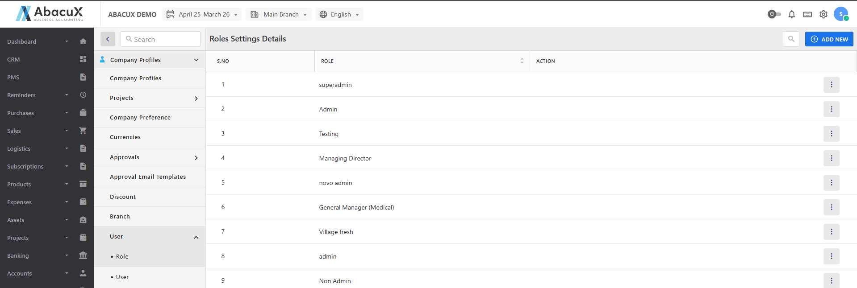Viewport: 857px width, 288px height.
Task: Expand the Approvals submenu
Action: 196,158
